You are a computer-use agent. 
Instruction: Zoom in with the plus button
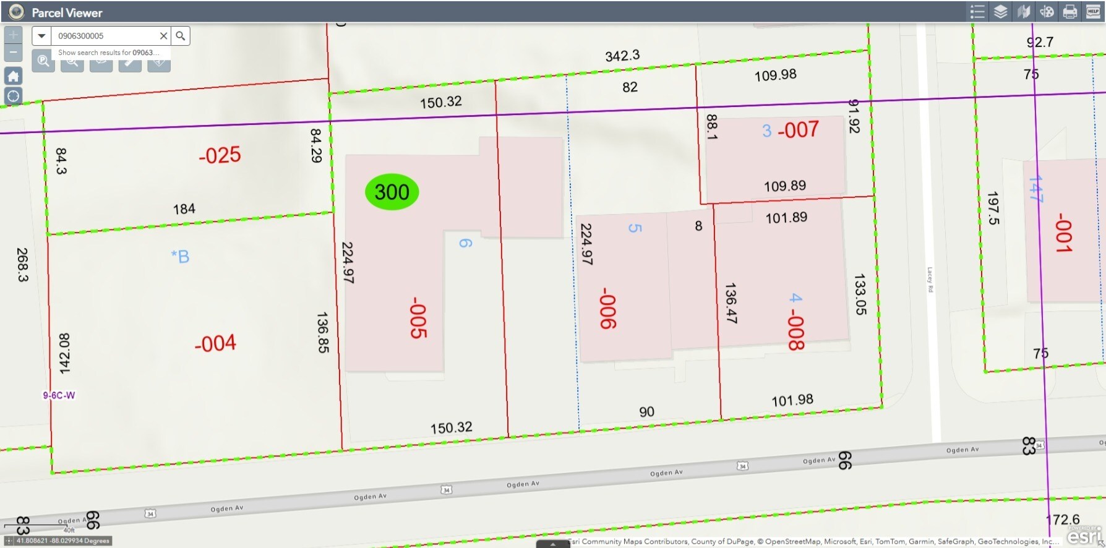point(13,35)
